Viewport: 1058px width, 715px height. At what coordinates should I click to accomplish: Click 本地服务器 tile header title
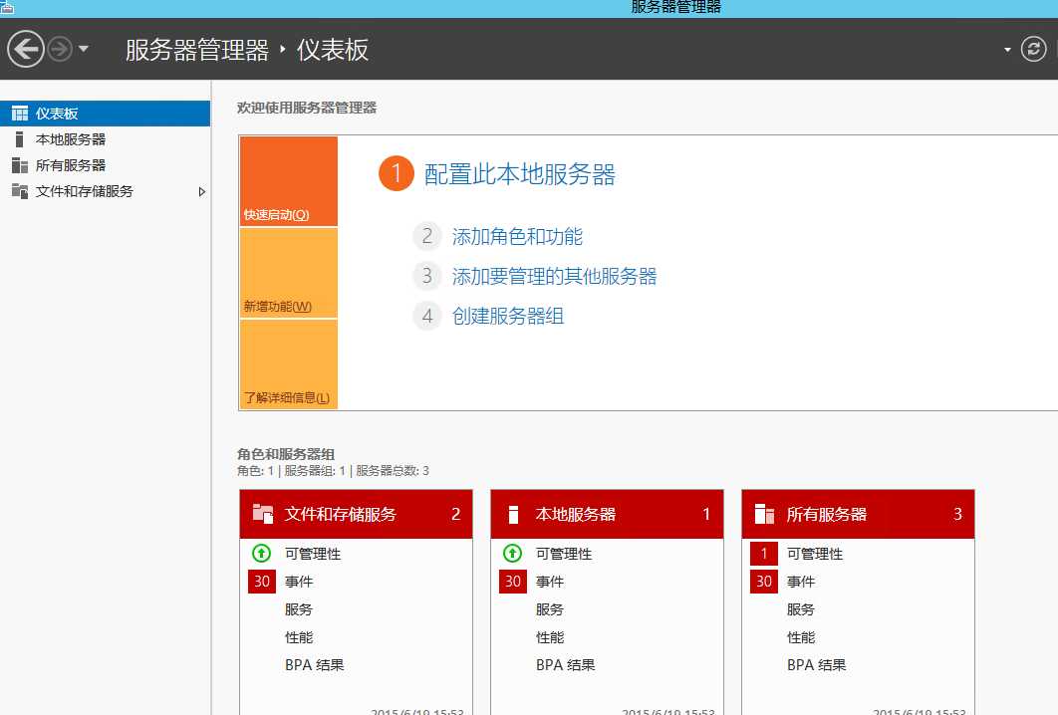[x=576, y=514]
